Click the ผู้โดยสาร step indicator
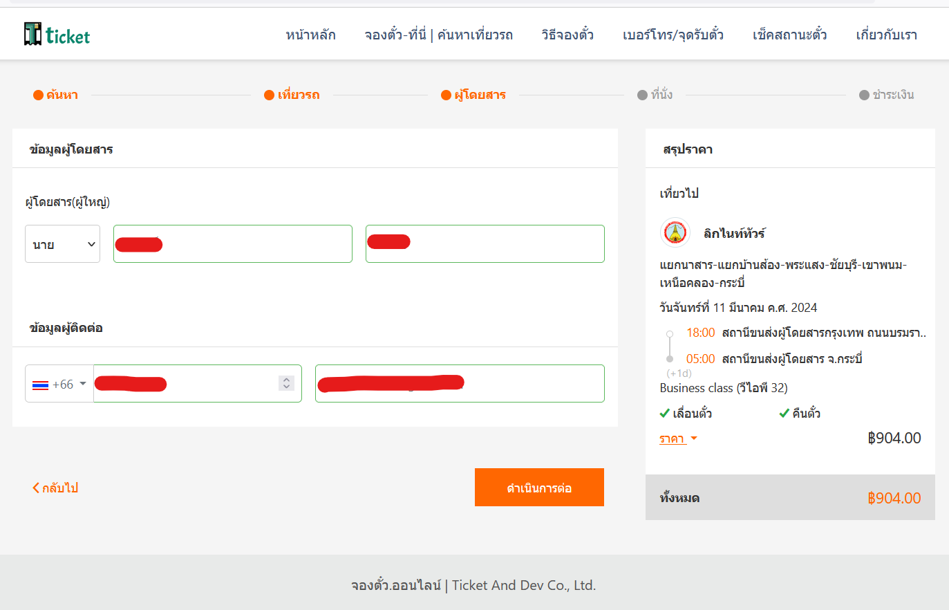This screenshot has width=949, height=610. pos(473,95)
